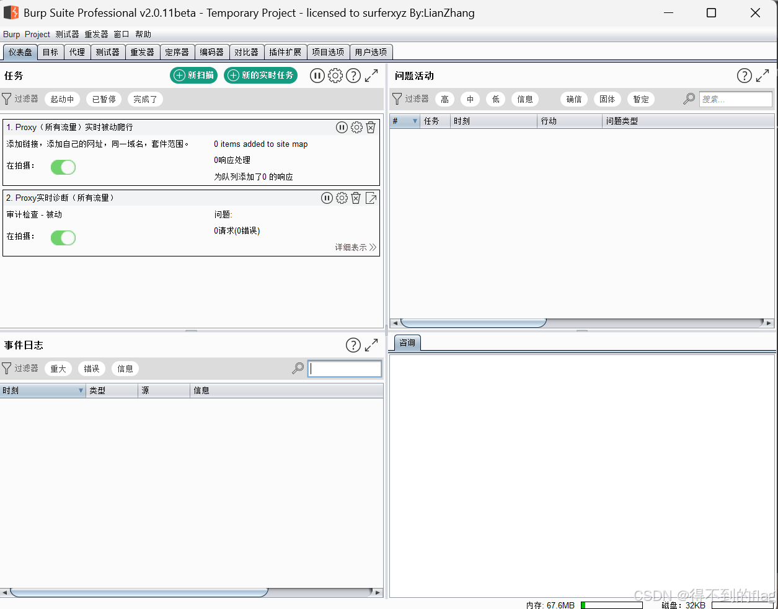
Task: Expand the 任务 panel to full size
Action: (x=371, y=76)
